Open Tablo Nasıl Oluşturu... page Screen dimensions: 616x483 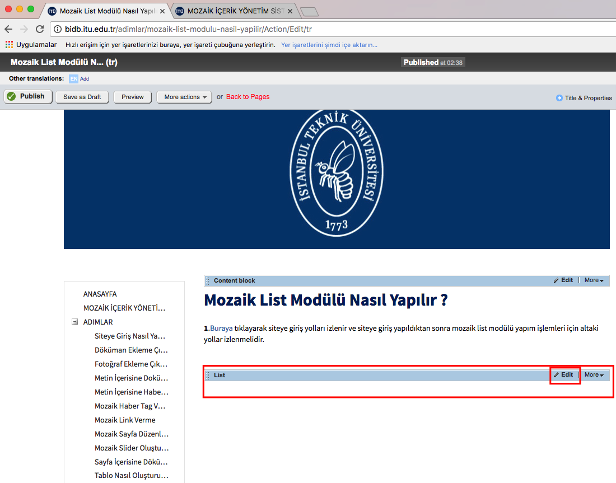[132, 476]
